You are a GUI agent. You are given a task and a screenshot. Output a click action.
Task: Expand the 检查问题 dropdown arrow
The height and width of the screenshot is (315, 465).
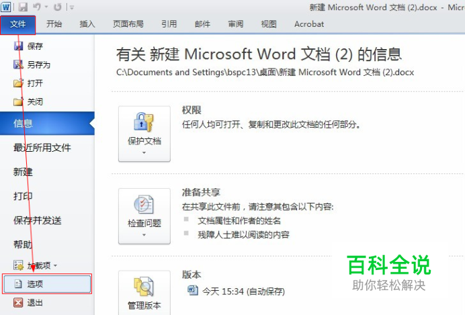coord(144,235)
